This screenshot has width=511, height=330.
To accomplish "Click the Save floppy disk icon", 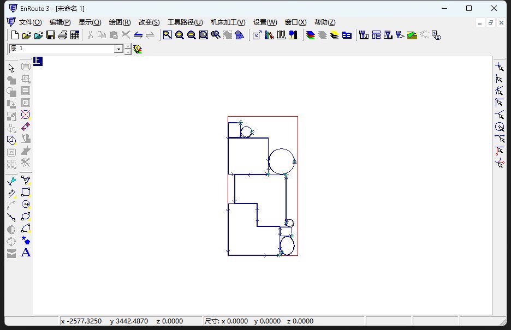I will tap(51, 35).
